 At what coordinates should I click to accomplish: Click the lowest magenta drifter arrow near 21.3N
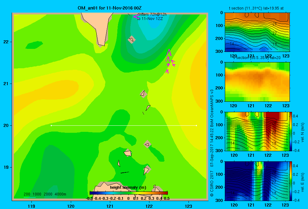(167, 71)
